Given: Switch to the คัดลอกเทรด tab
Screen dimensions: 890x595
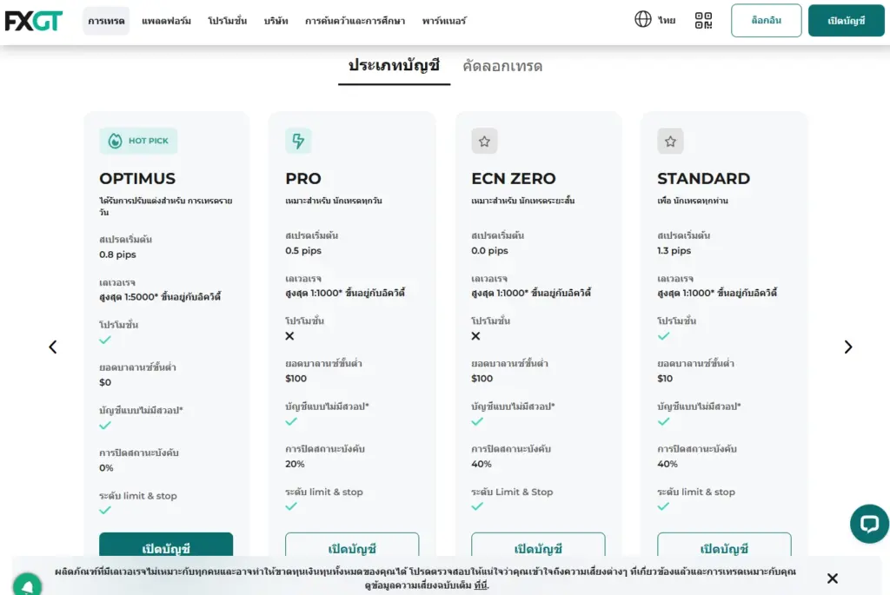Looking at the screenshot, I should [501, 66].
